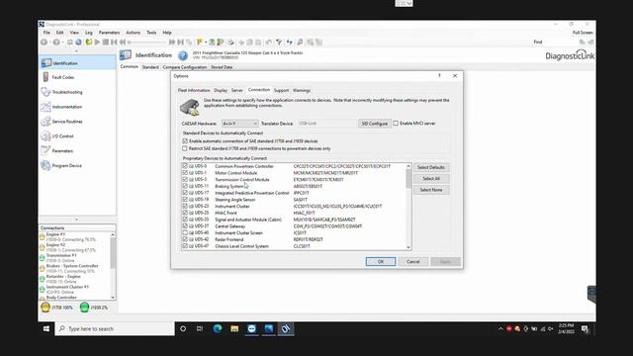Open the Troubleshooting panel

click(x=77, y=92)
